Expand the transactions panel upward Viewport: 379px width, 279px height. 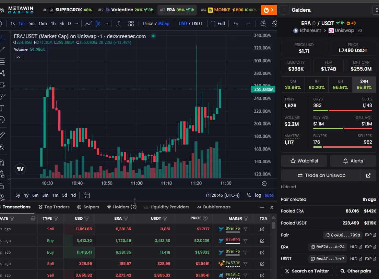[272, 207]
